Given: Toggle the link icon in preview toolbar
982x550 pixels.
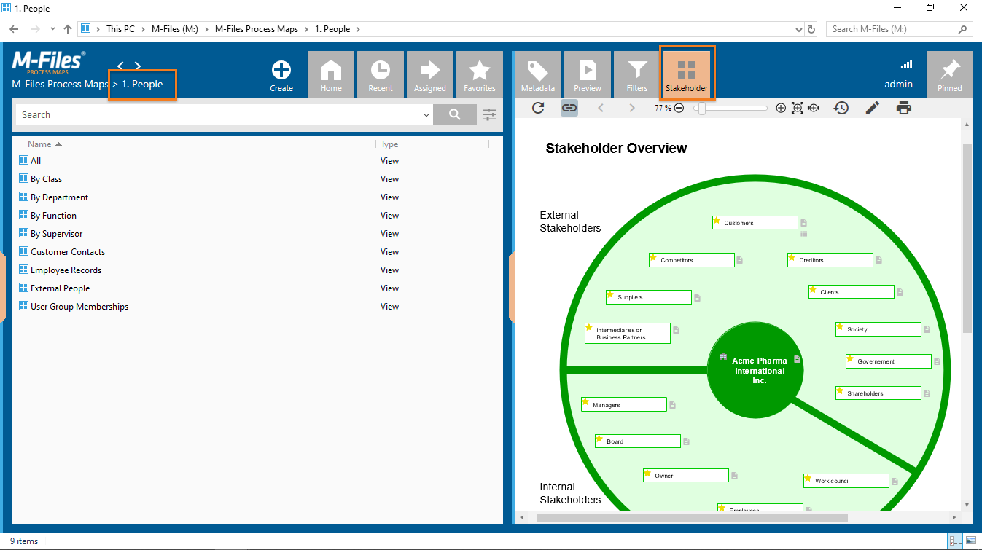Looking at the screenshot, I should (569, 108).
